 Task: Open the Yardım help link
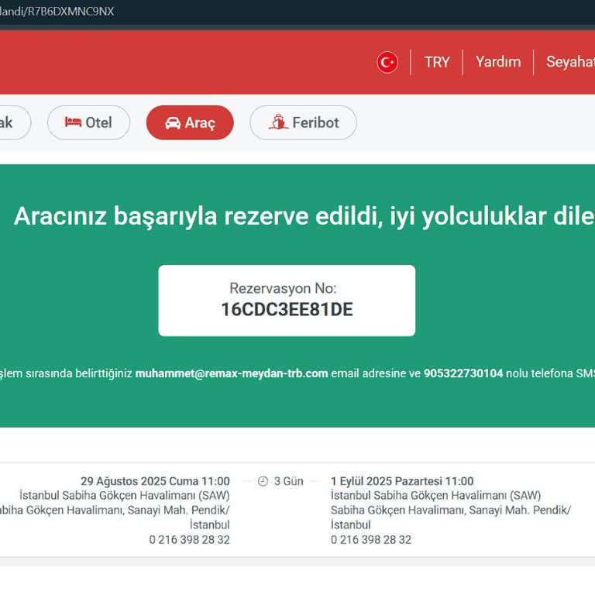point(498,62)
